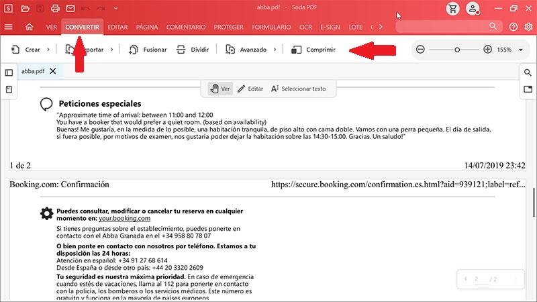Close the abba.pdf tab
537x302 pixels.
coord(53,71)
